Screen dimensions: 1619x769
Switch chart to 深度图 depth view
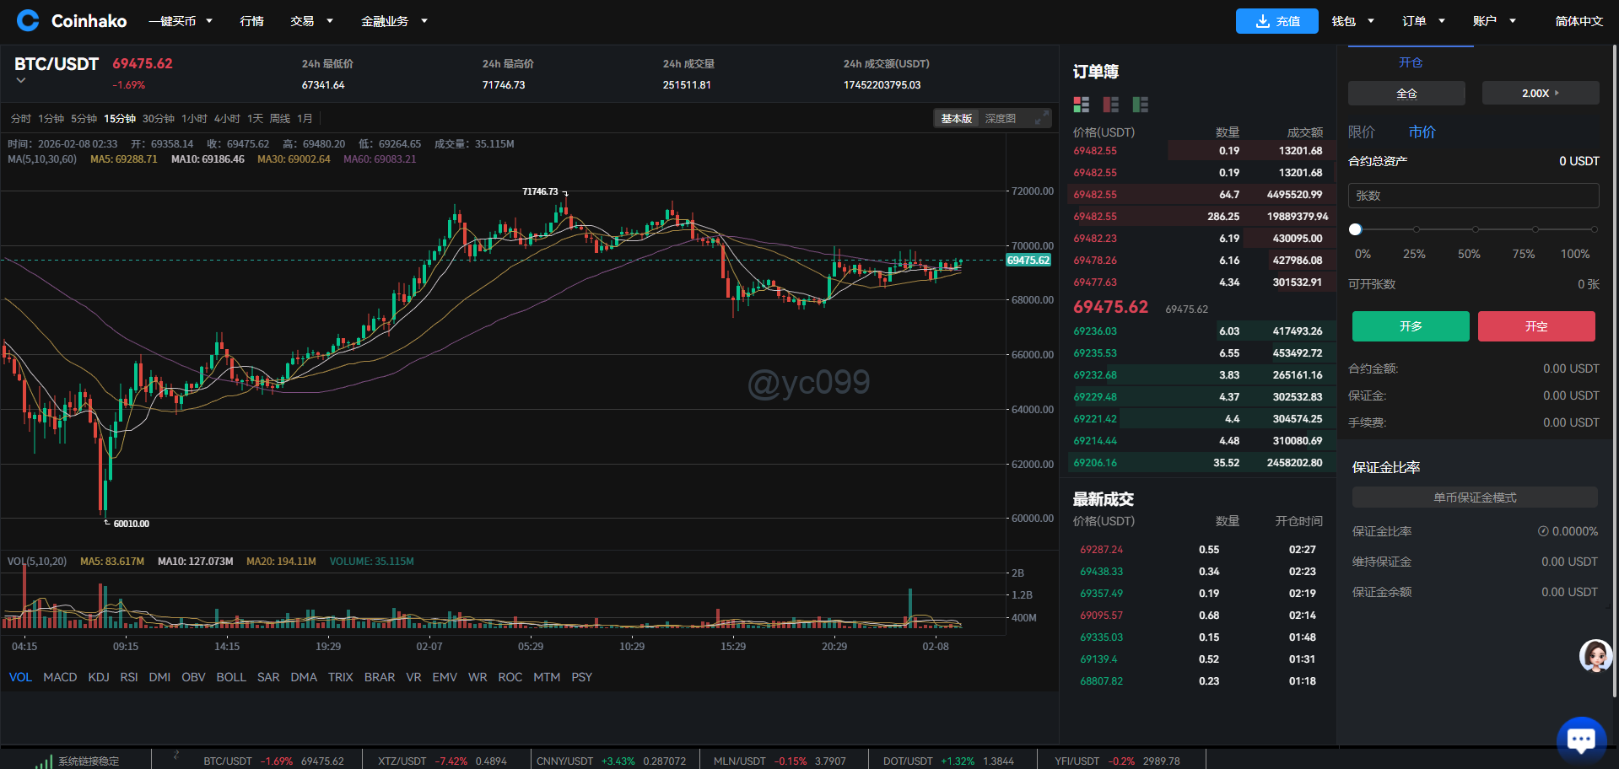[x=1000, y=119]
